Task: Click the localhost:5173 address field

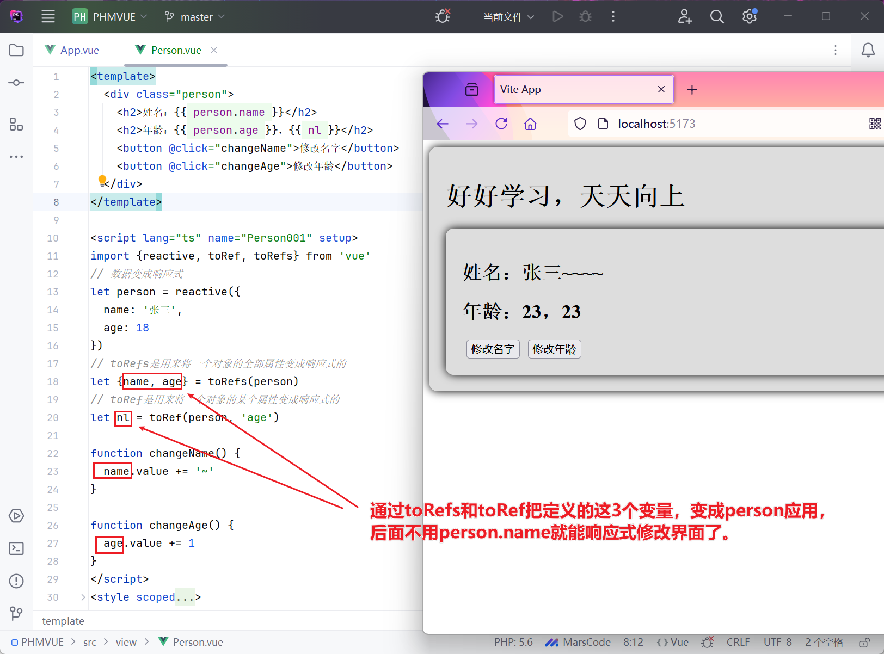Action: coord(656,124)
